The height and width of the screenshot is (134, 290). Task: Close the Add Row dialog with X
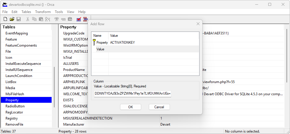point(198,24)
